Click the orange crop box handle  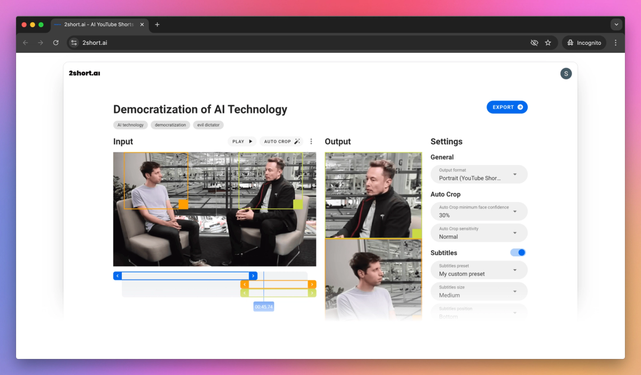coord(183,204)
